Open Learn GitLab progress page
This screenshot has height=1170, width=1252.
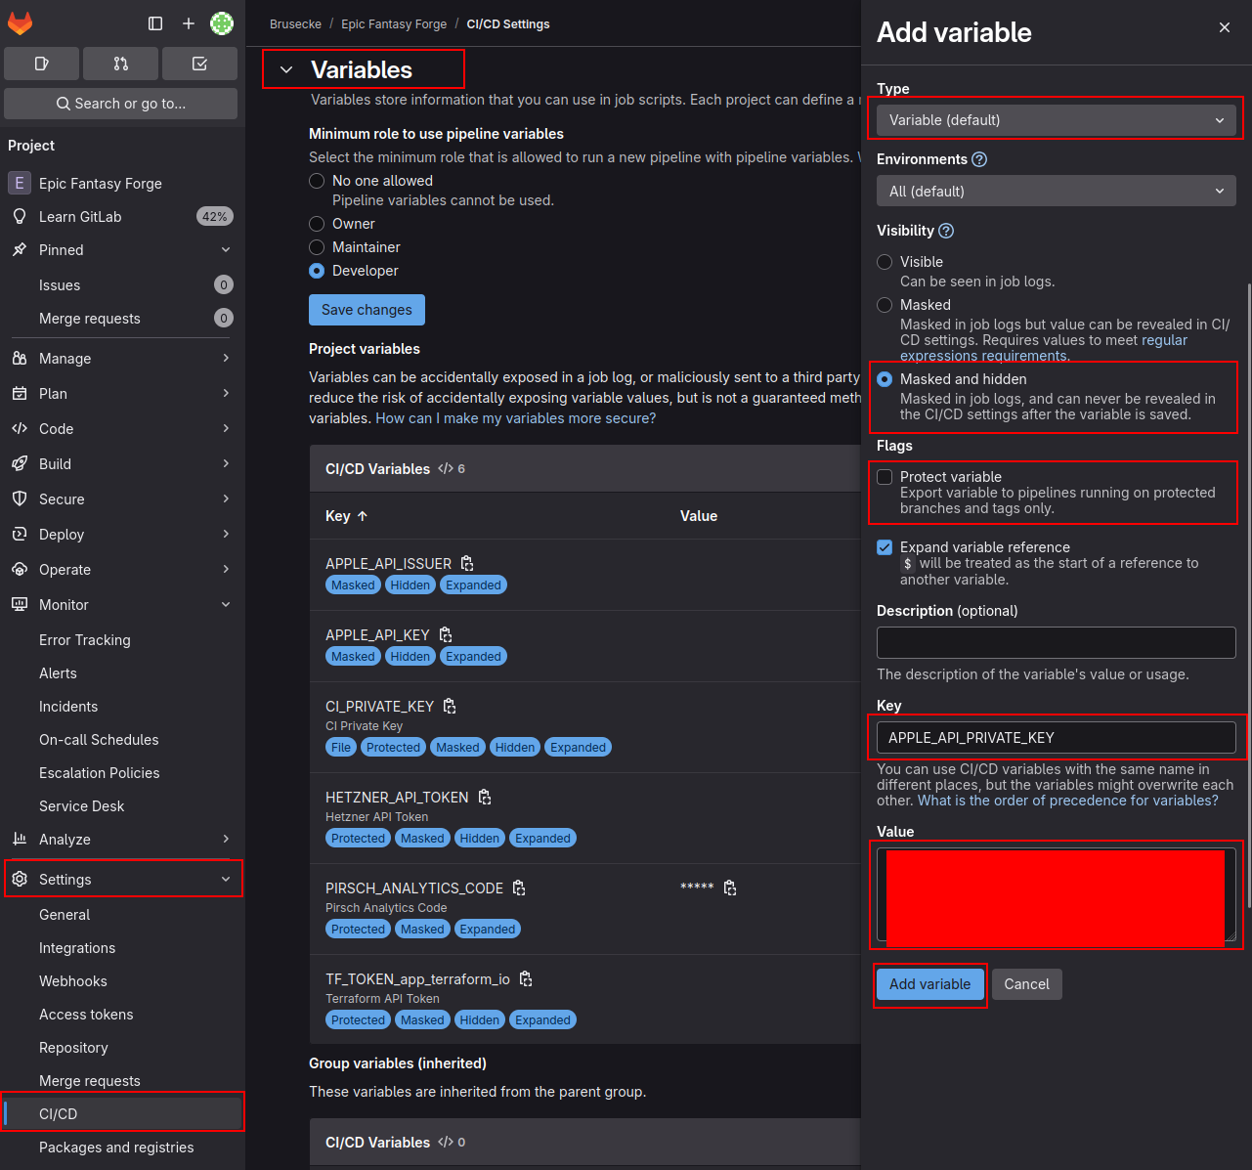(121, 217)
